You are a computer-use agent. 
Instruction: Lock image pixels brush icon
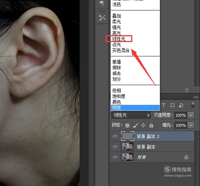[x=135, y=125]
